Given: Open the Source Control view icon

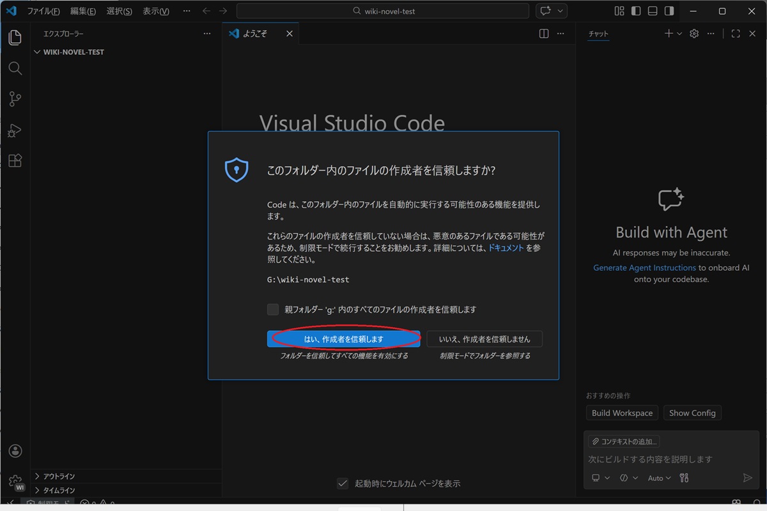Looking at the screenshot, I should pyautogui.click(x=15, y=99).
